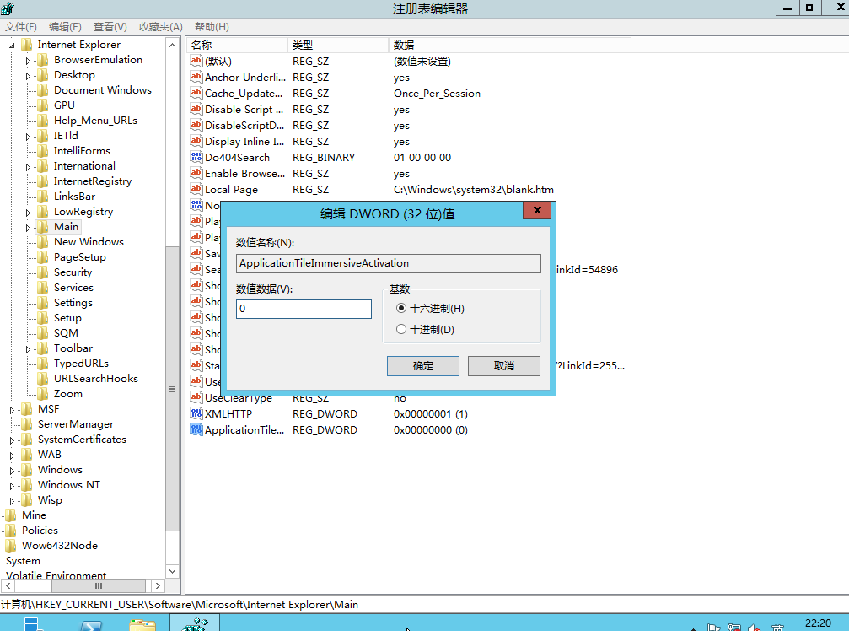This screenshot has width=849, height=631.
Task: Open the 收藏夹(A) menu
Action: click(163, 26)
